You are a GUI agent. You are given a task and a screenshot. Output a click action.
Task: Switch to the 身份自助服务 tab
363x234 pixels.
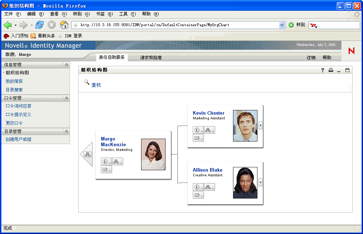[112, 57]
